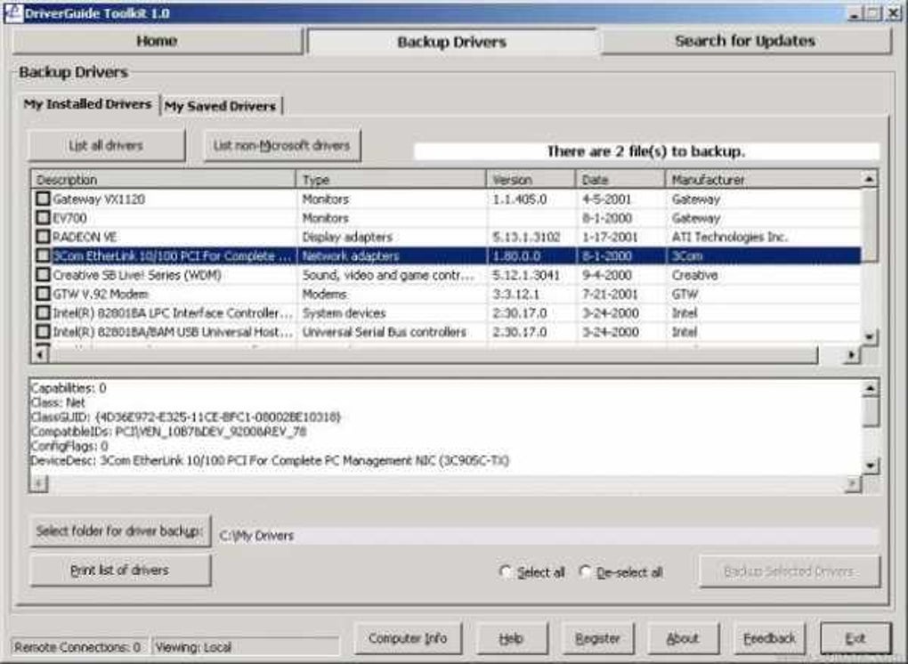The width and height of the screenshot is (908, 664).
Task: Check the EV700 driver checkbox
Action: coord(43,218)
